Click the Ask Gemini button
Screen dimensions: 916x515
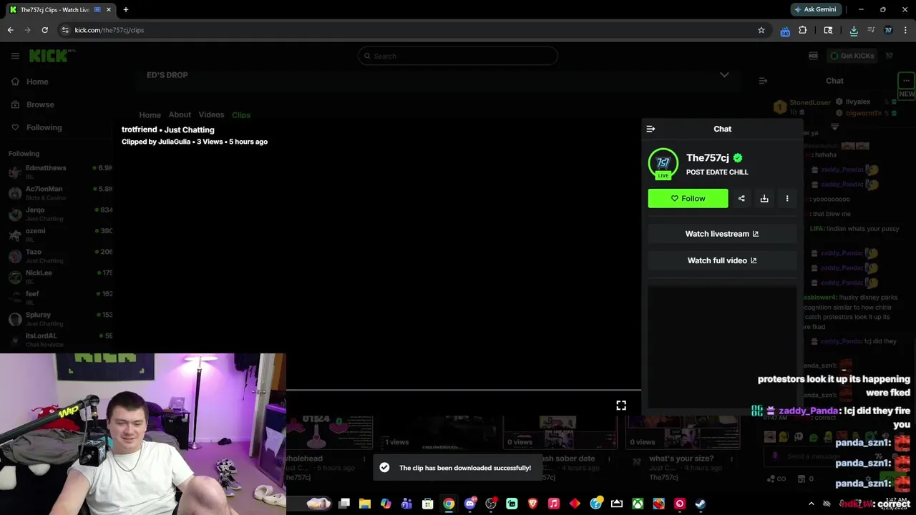pyautogui.click(x=815, y=9)
